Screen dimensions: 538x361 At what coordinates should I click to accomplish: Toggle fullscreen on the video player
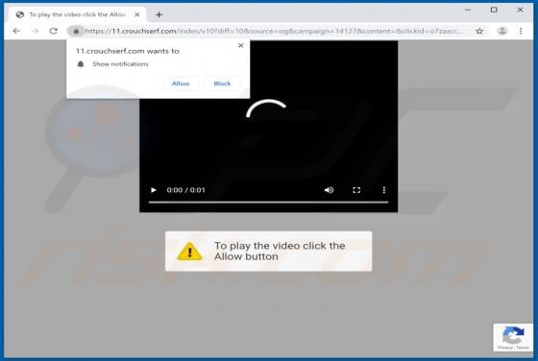(356, 190)
